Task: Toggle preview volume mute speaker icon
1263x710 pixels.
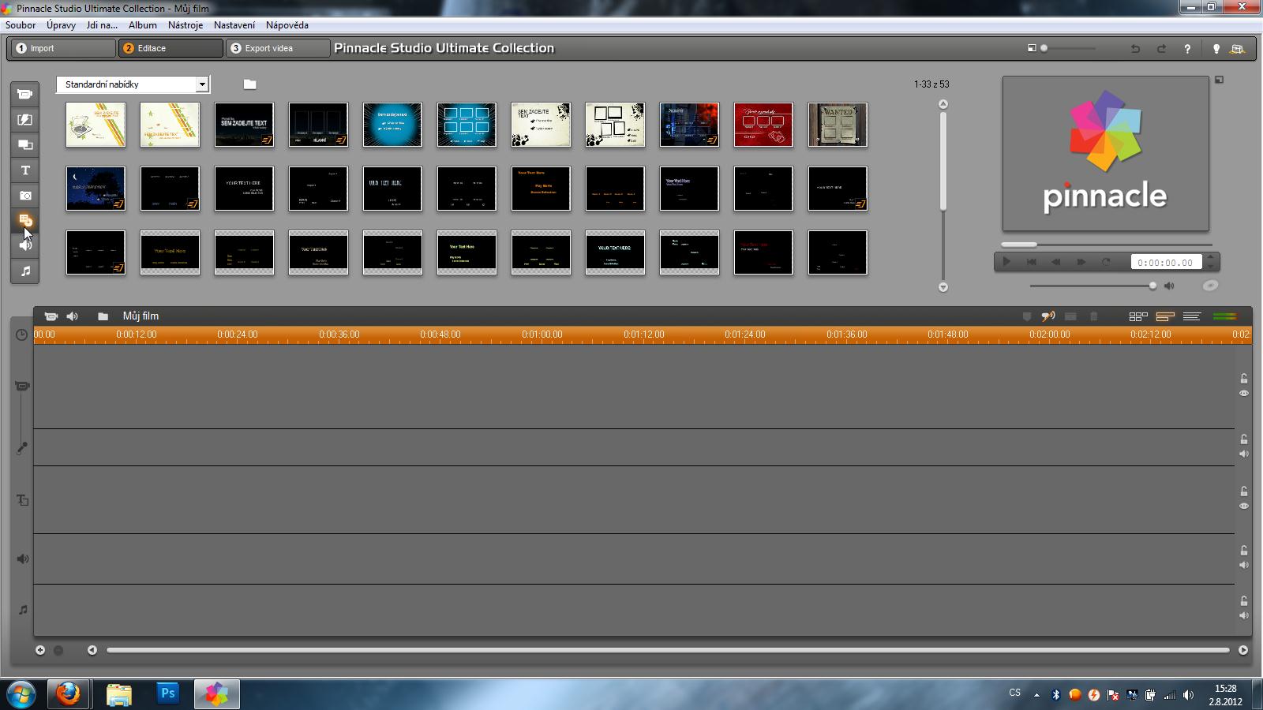Action: coord(1169,286)
